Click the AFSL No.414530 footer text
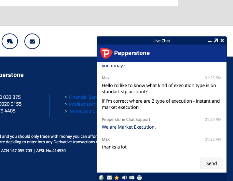The width and height of the screenshot is (233, 181). click(x=51, y=151)
